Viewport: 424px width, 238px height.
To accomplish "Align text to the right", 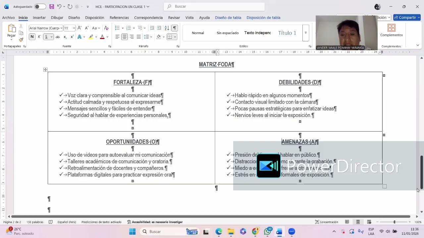I will tap(132, 37).
